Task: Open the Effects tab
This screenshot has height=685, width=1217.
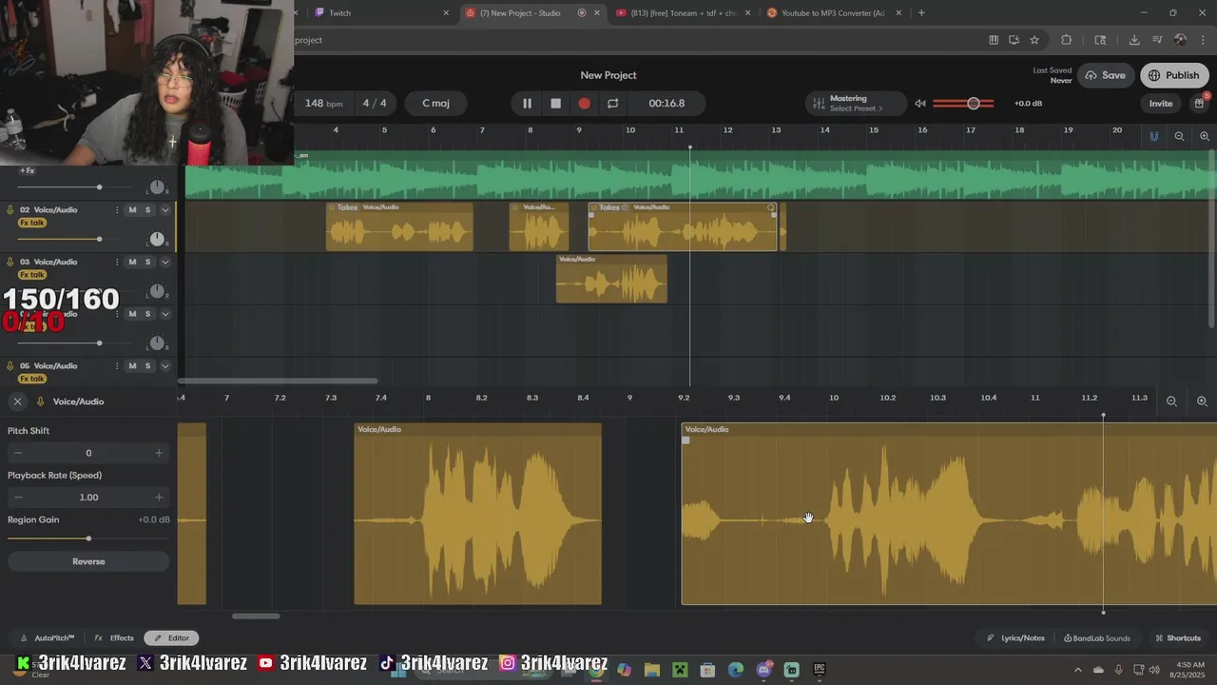Action: tap(115, 638)
